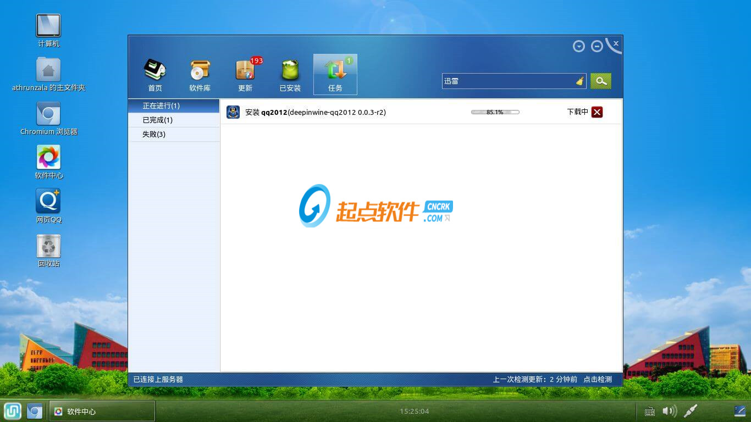Screen dimensions: 751x422
Task: Select the 任务 tasks section
Action: pyautogui.click(x=335, y=75)
